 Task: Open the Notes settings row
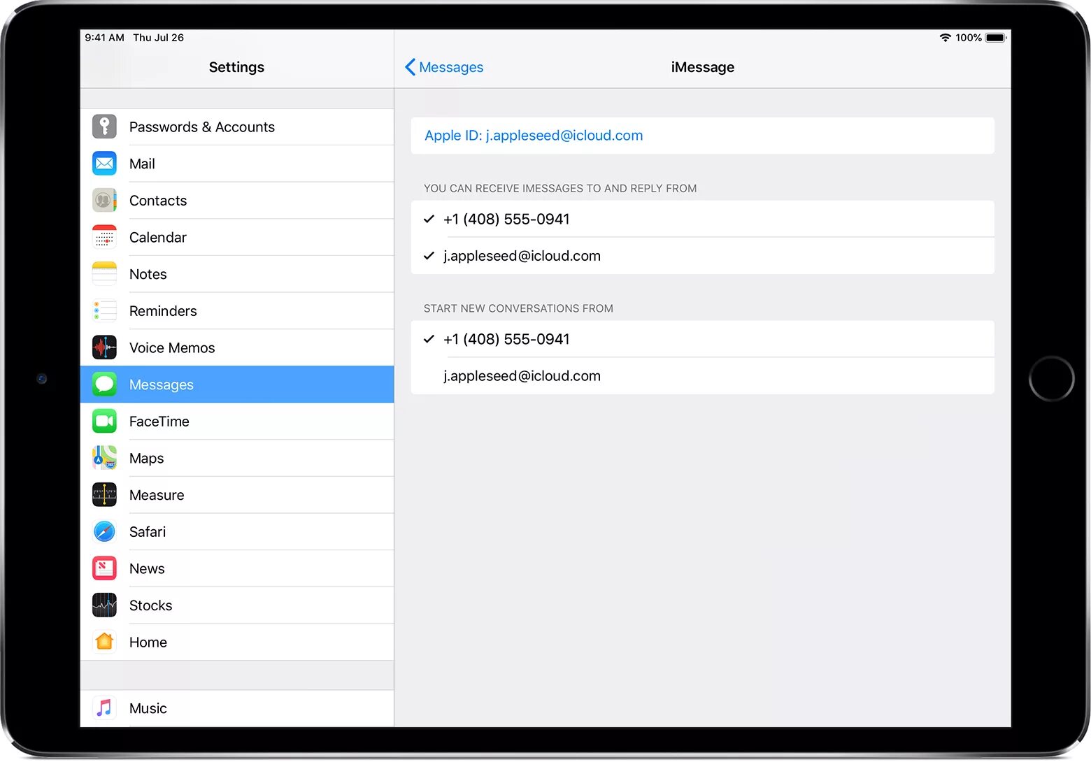(237, 274)
